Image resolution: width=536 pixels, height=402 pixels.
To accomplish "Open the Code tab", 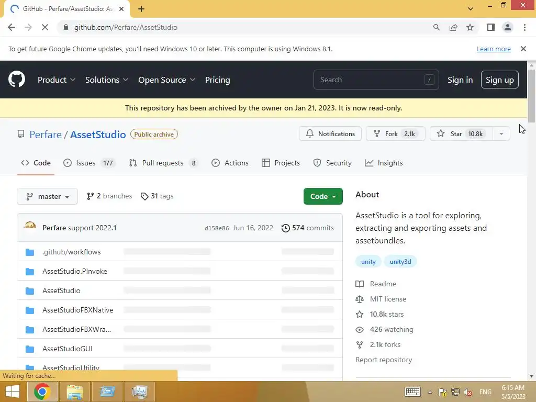I will (36, 163).
